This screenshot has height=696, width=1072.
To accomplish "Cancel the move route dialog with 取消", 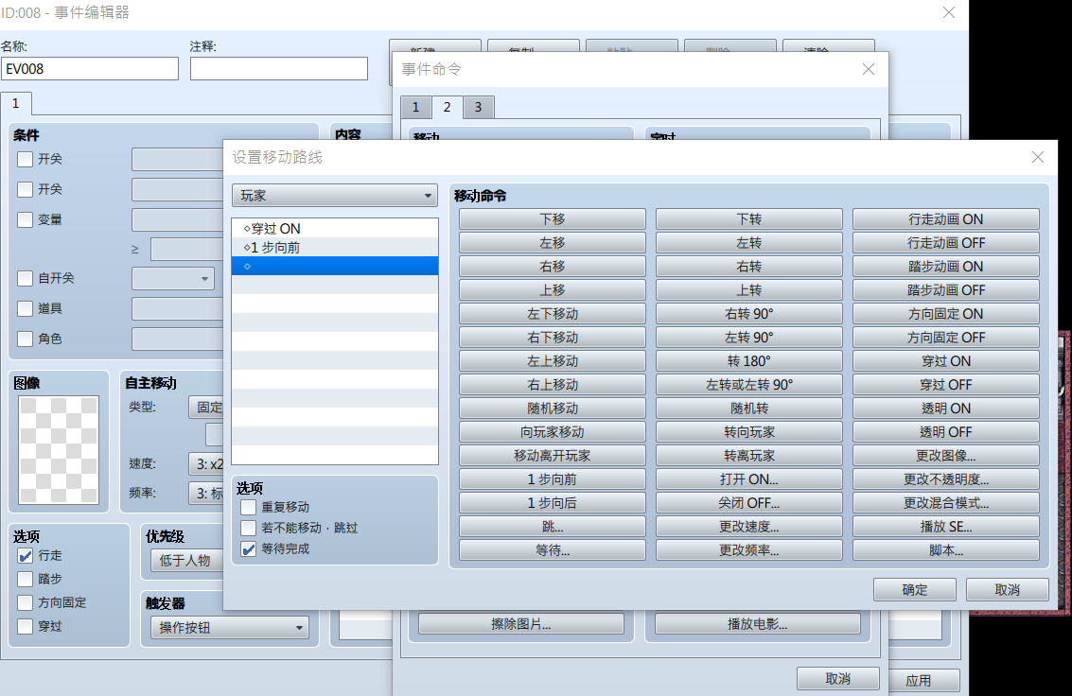I will pyautogui.click(x=1007, y=589).
